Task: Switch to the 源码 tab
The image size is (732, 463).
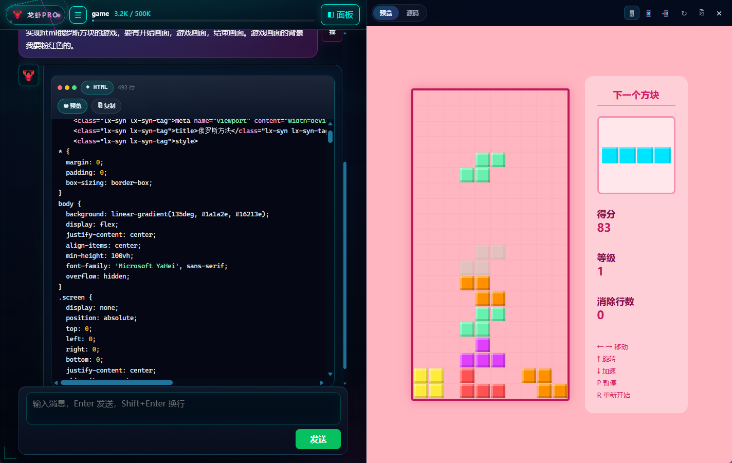Action: [x=413, y=13]
